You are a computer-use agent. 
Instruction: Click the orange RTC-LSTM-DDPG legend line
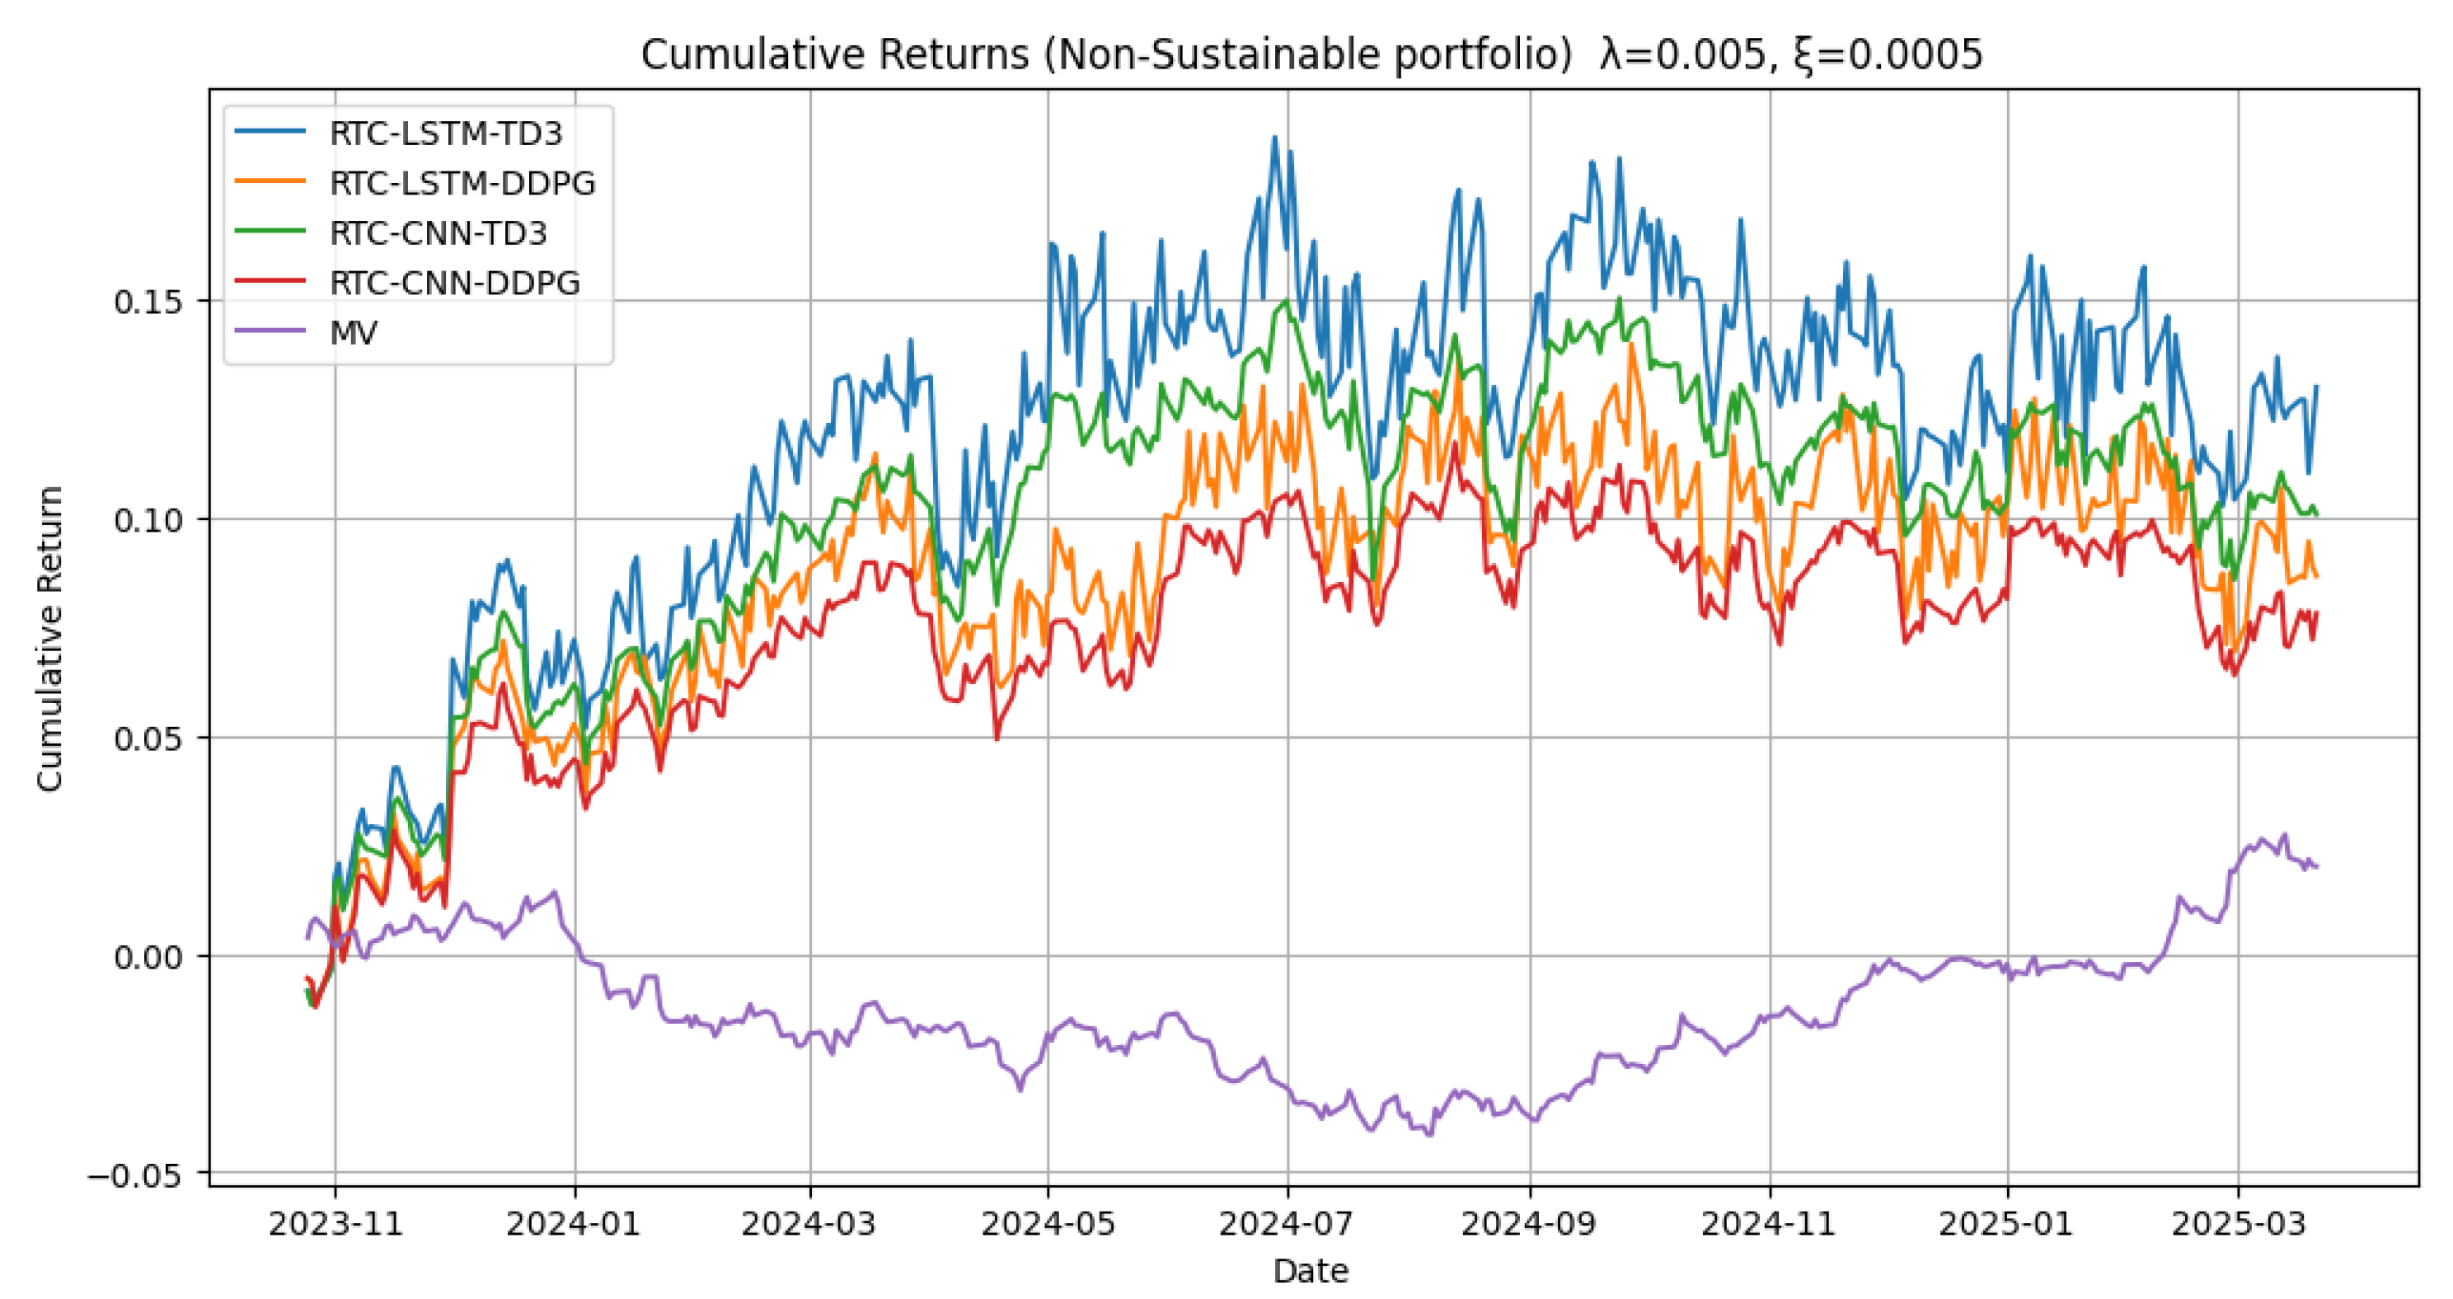[x=270, y=181]
